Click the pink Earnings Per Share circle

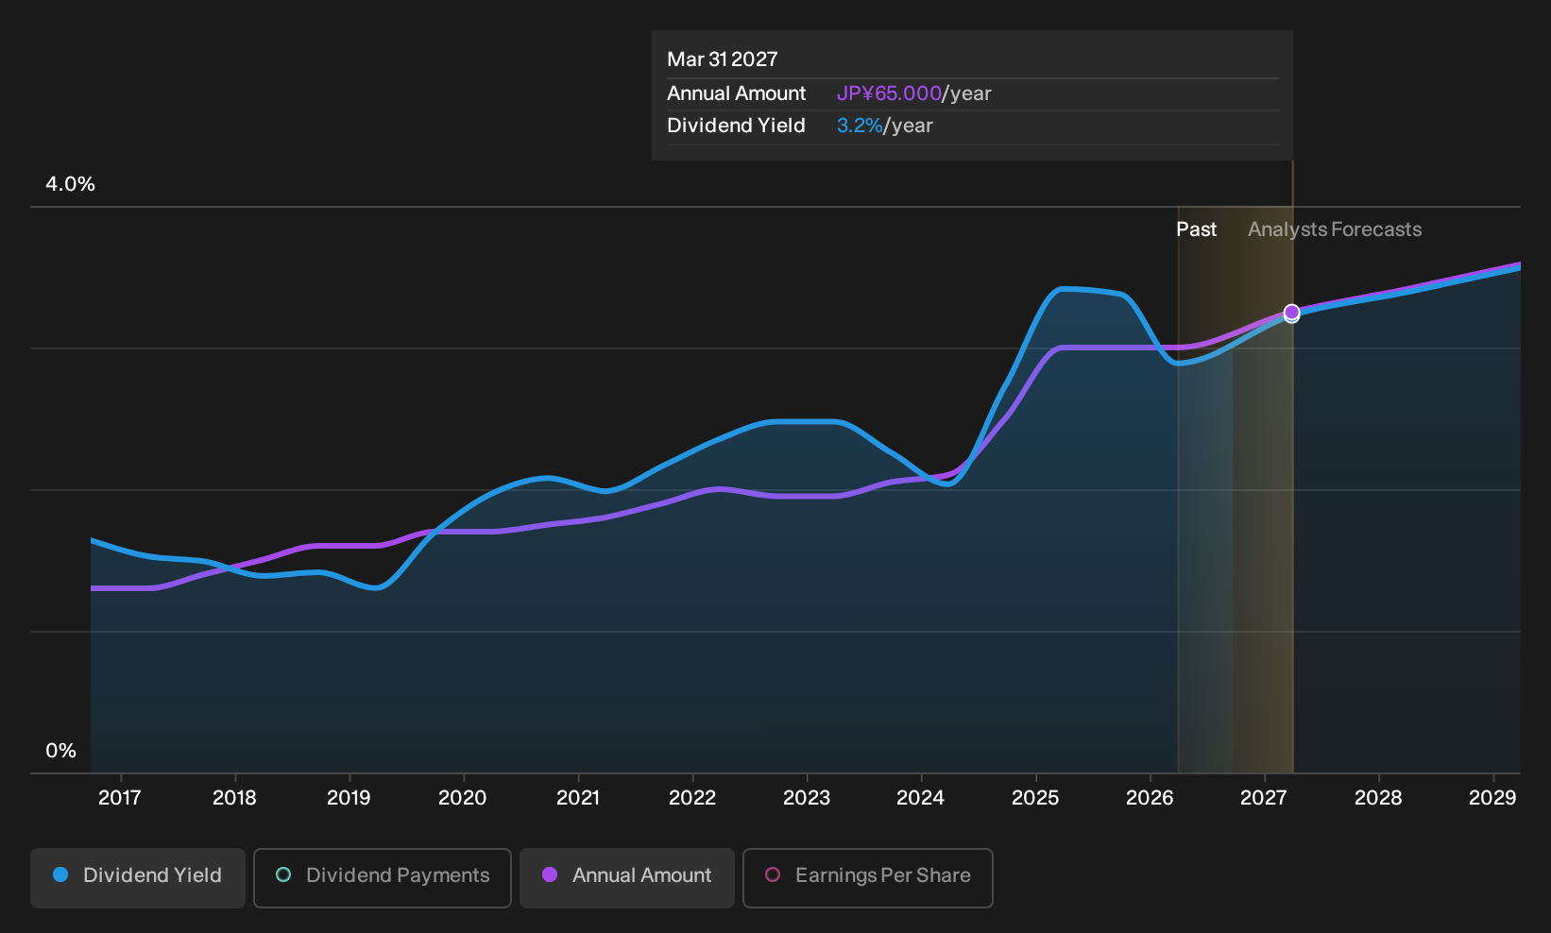(x=773, y=874)
